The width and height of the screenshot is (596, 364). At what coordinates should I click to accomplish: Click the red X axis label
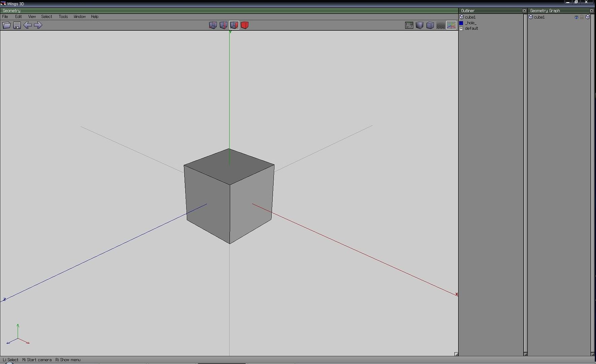coord(457,294)
